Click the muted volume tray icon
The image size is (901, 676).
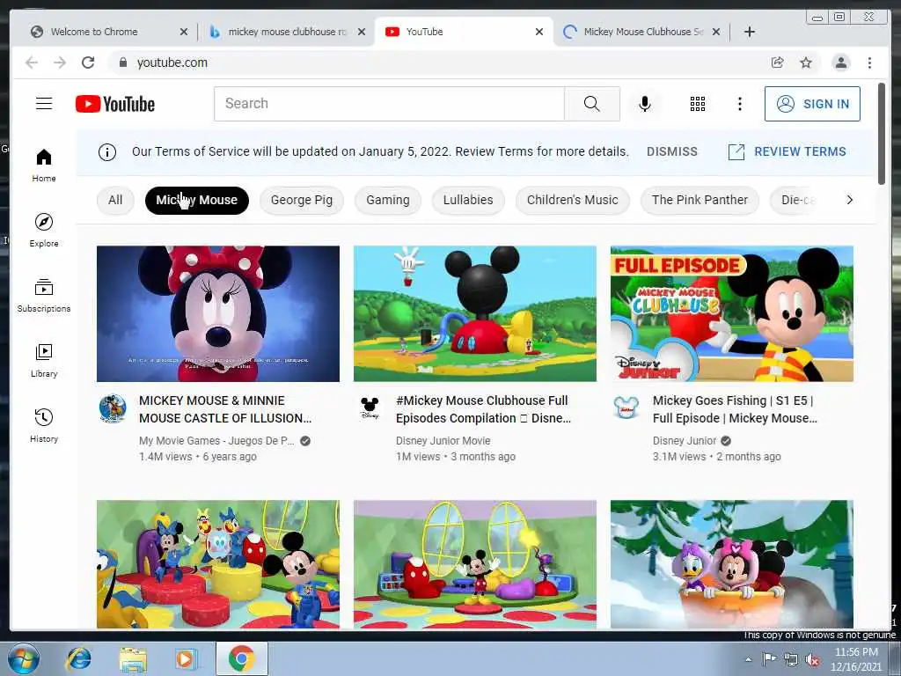pos(812,660)
